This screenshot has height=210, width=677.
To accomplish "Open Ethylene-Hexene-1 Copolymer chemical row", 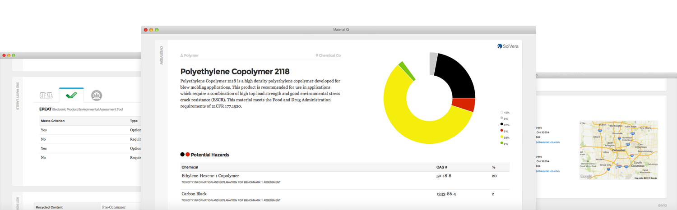I will 210,176.
